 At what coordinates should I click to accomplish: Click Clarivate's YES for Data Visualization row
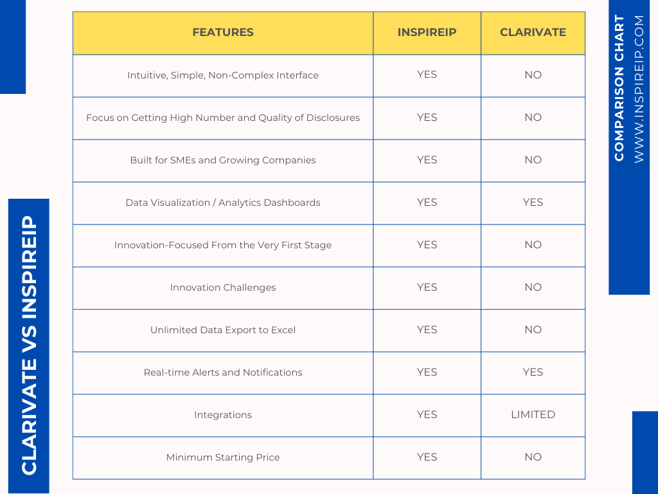click(x=533, y=202)
